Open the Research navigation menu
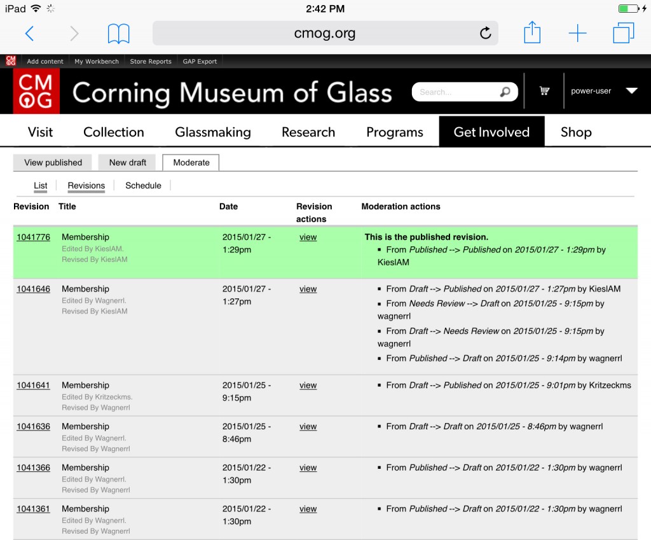This screenshot has width=651, height=540. (308, 132)
